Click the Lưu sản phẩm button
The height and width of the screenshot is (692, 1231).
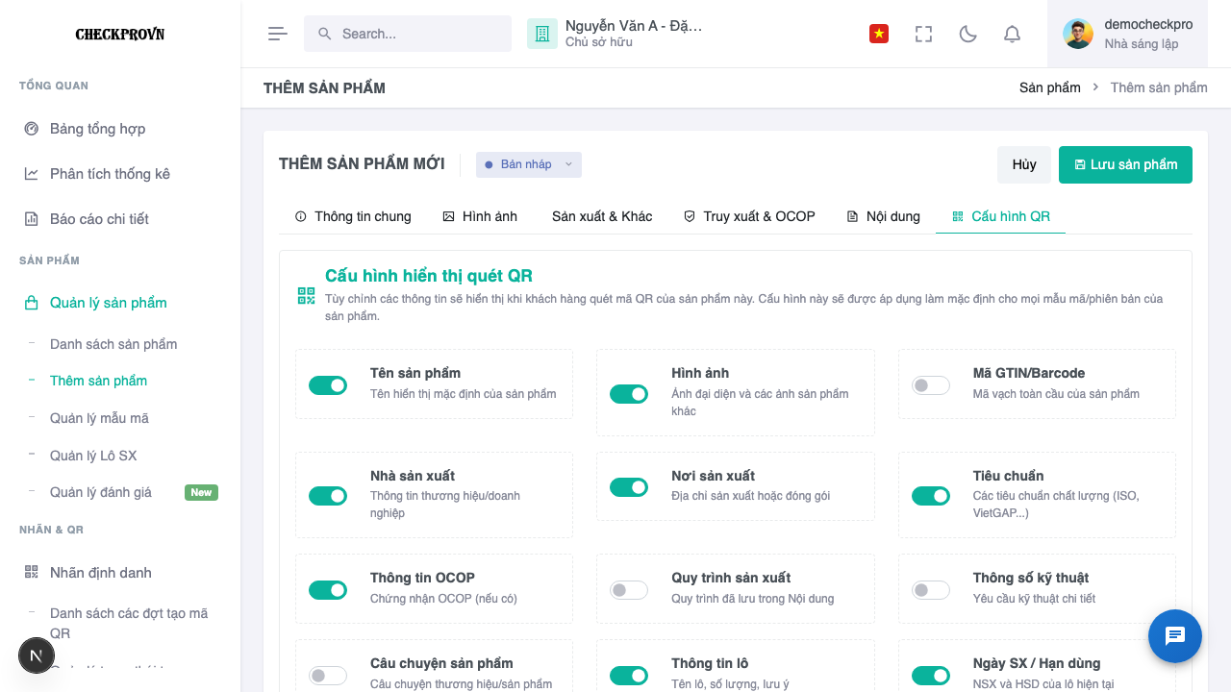pos(1125,164)
